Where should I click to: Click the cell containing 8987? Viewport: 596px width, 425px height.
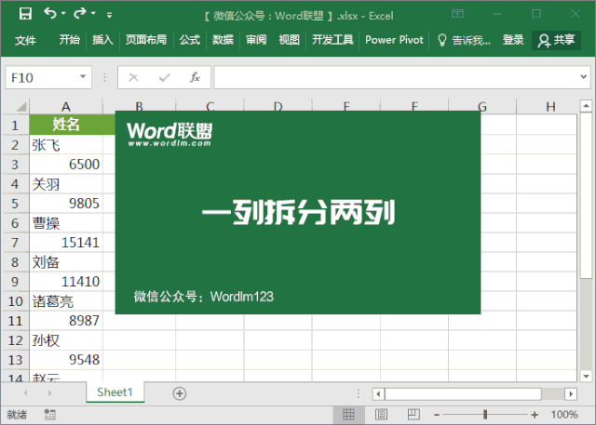coord(66,320)
